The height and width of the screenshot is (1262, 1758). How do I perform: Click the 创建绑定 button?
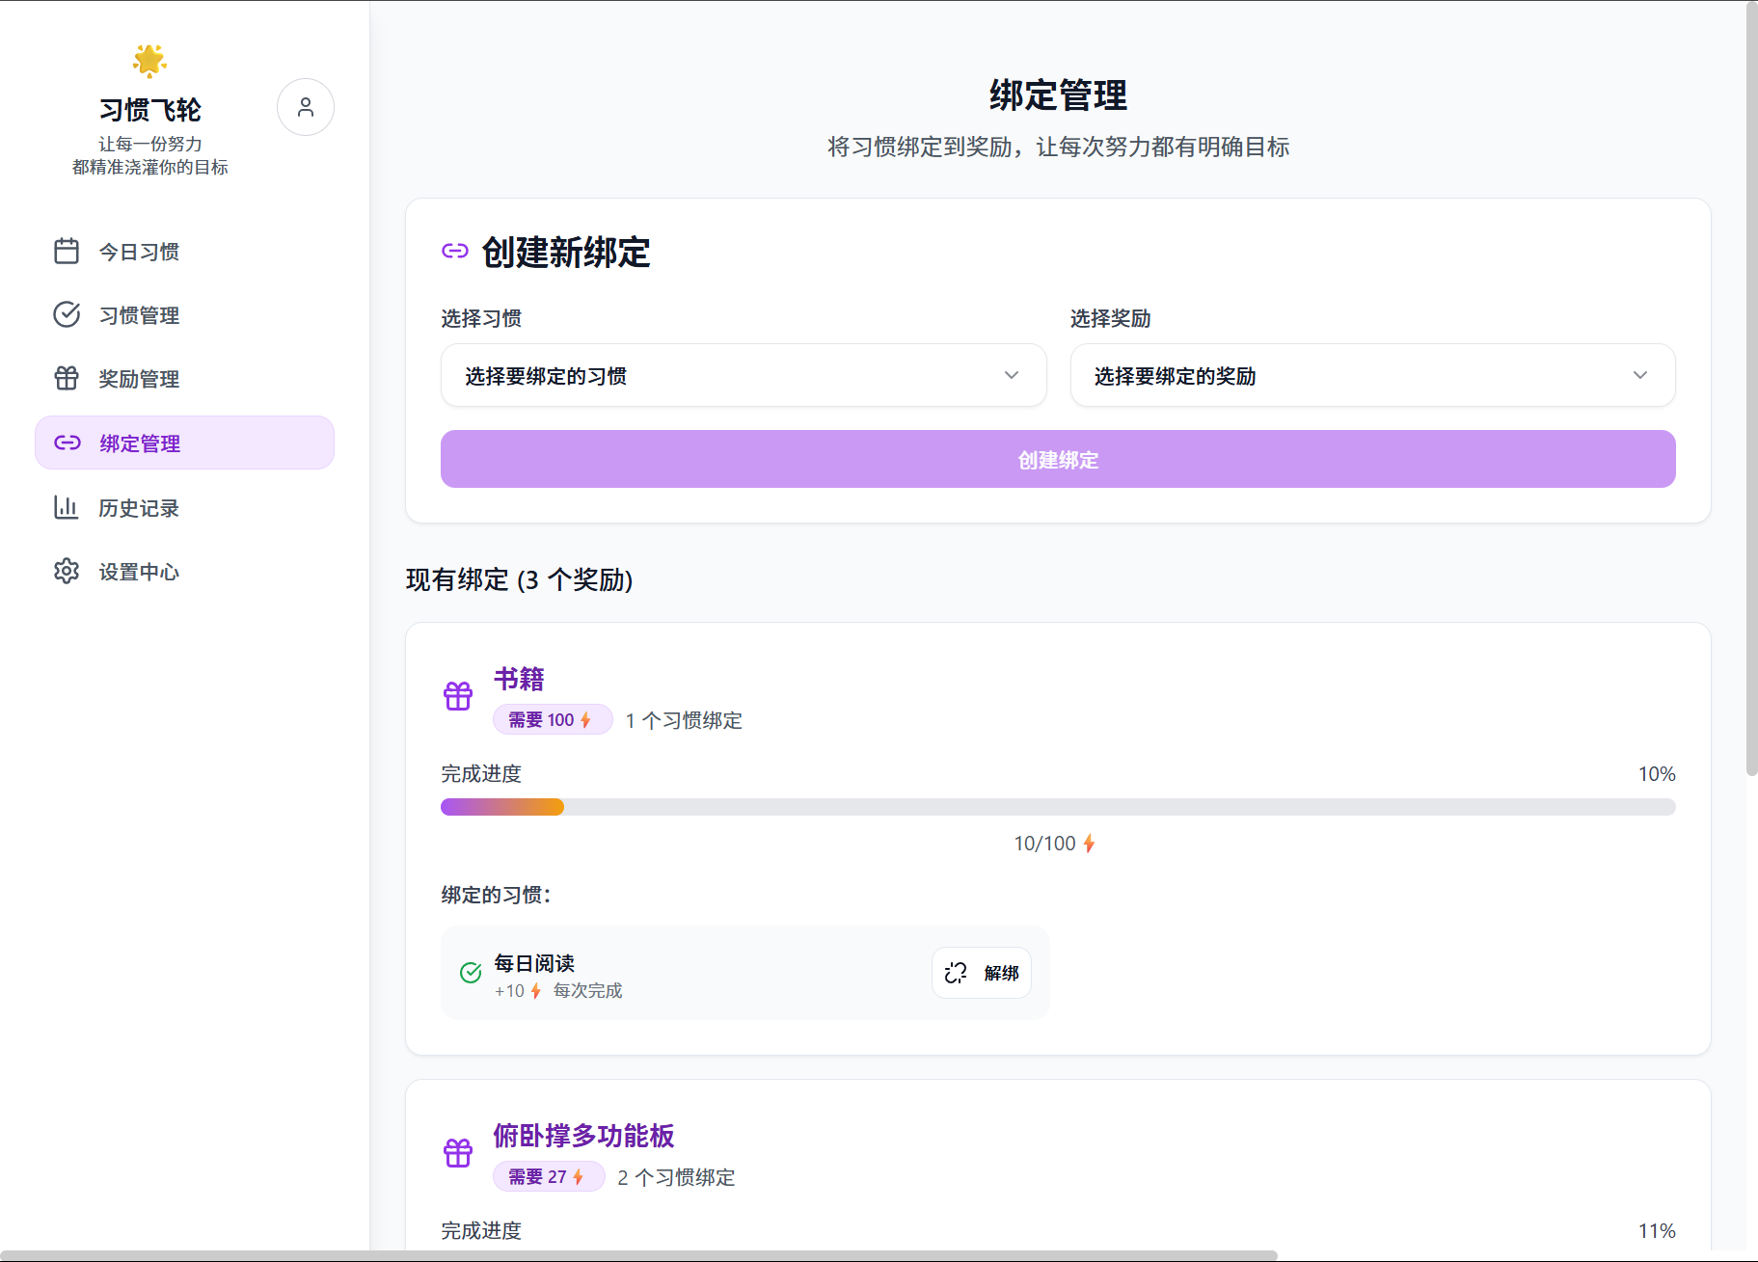[1058, 459]
